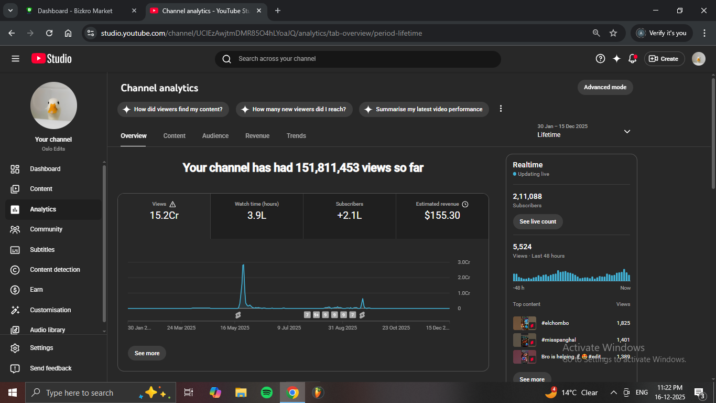Open the Help question mark icon

(x=600, y=59)
